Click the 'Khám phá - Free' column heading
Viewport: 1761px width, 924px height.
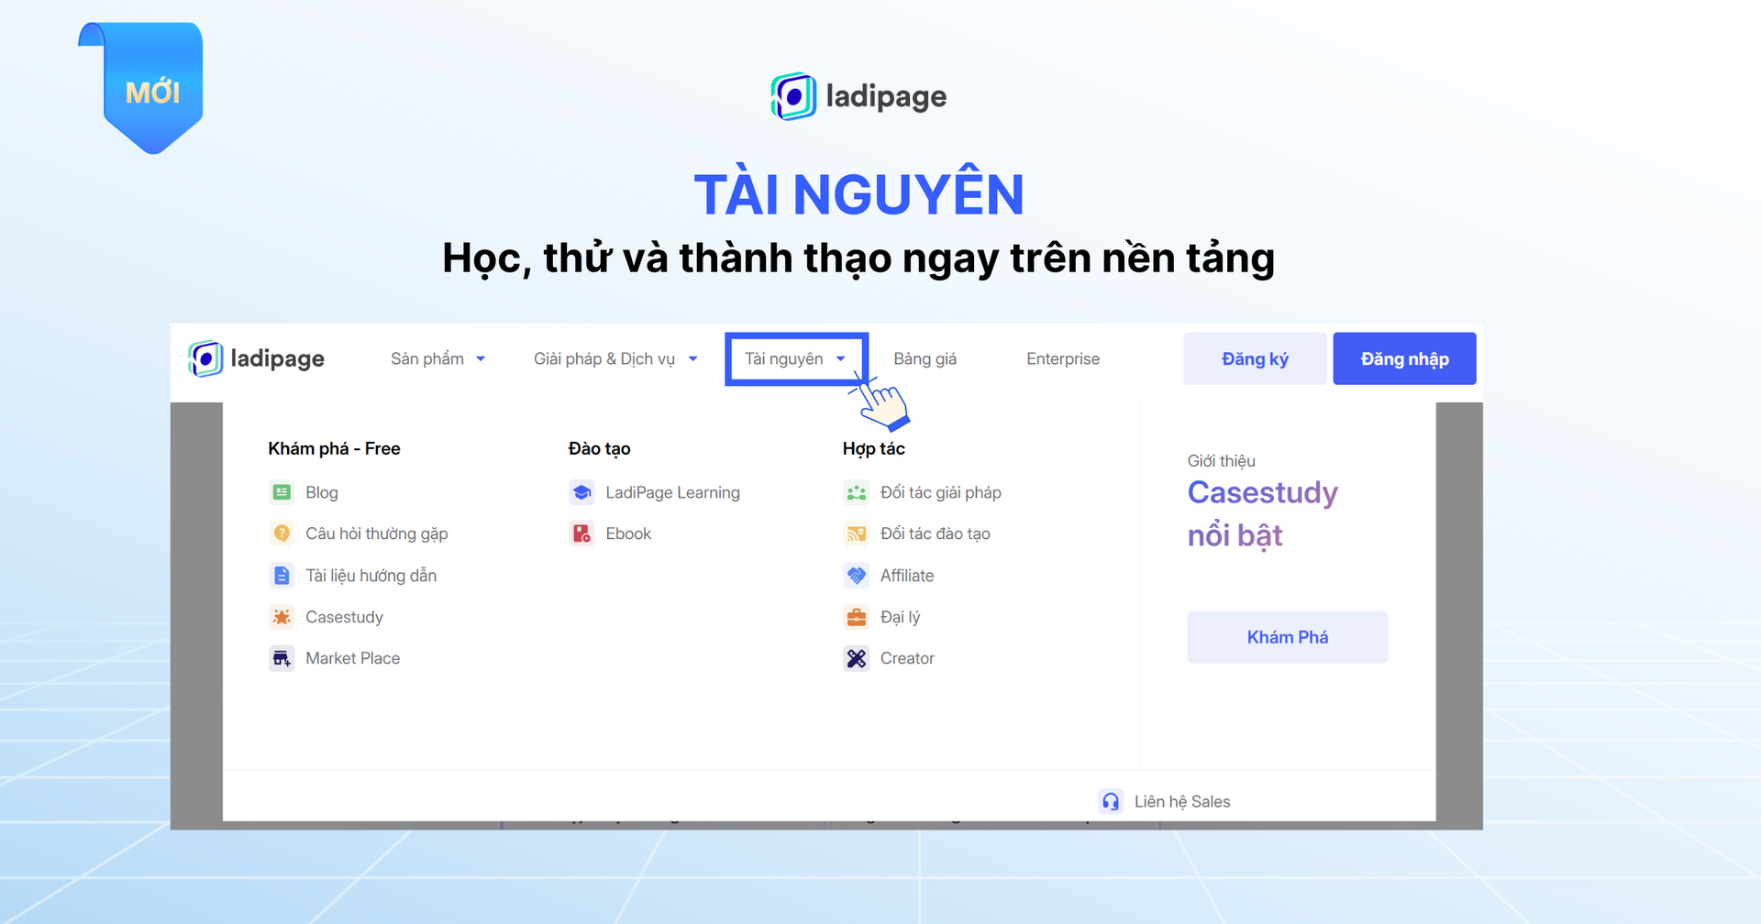pos(334,448)
